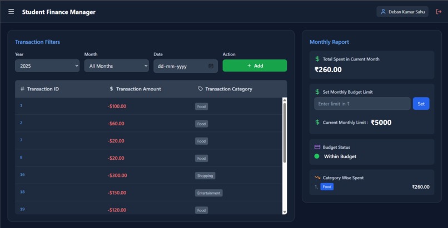Click the dd-mm-yyyy date field
This screenshot has width=448, height=228.
(186, 66)
